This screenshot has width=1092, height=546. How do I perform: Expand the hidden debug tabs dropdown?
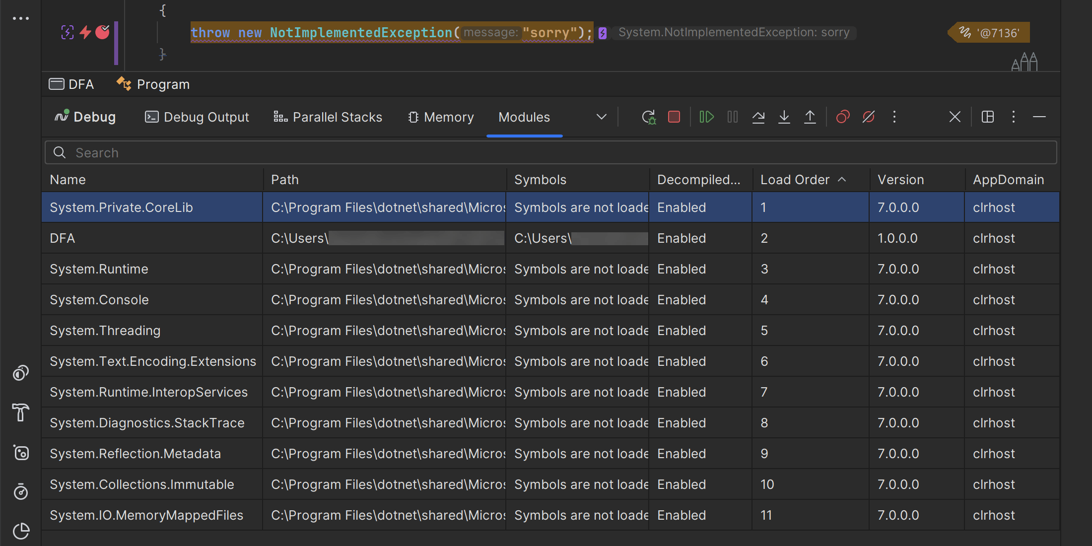tap(602, 117)
